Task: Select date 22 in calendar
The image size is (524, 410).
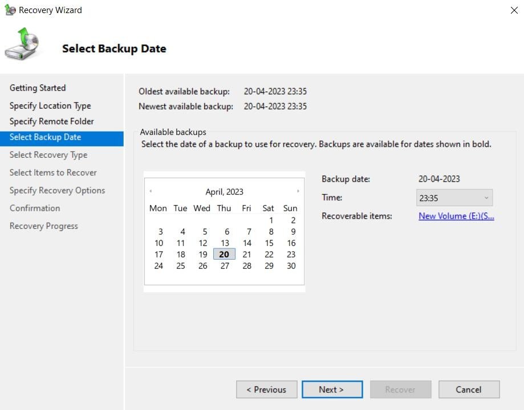Action: pos(269,255)
